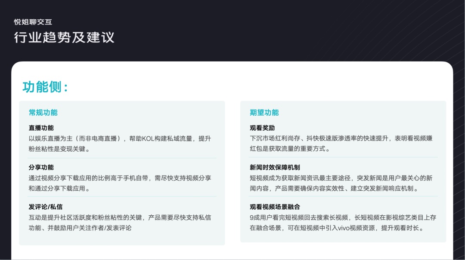Click the '分享功能' subheading
This screenshot has height=260, width=465.
coord(41,167)
